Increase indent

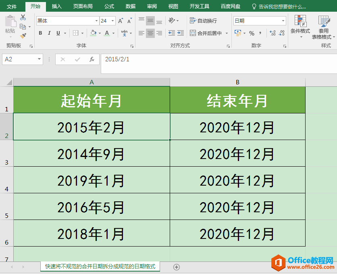tap(181, 33)
